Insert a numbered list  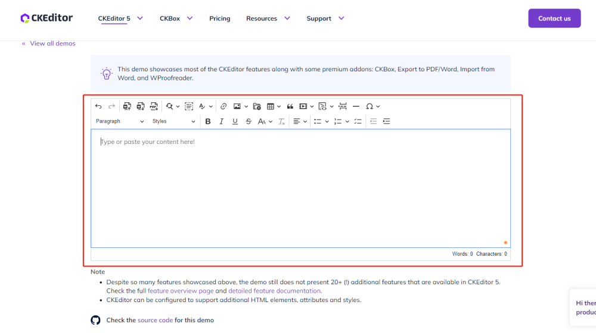[x=337, y=121]
